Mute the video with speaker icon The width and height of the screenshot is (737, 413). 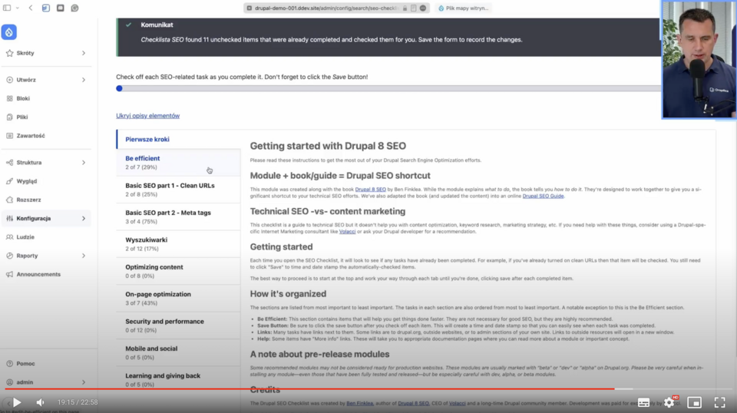click(x=41, y=402)
